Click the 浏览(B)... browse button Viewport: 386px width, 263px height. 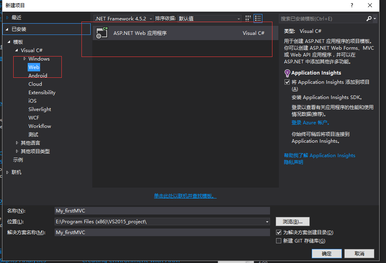(x=293, y=221)
